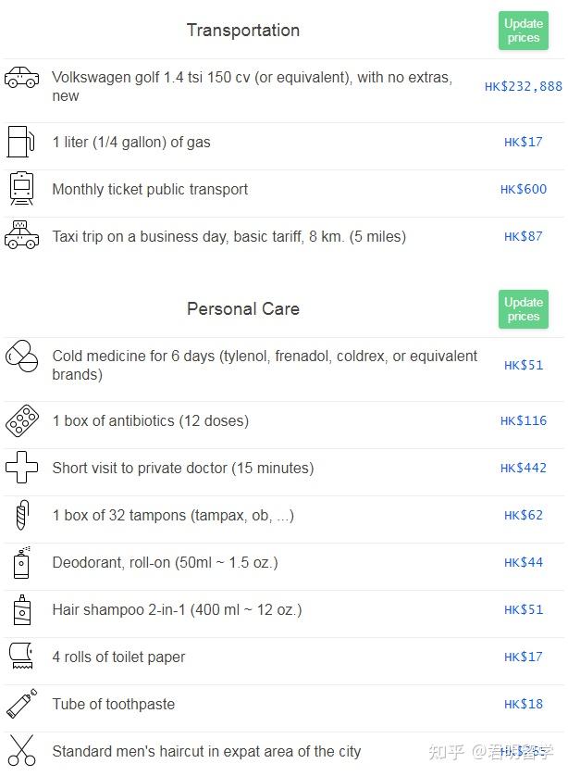
Task: Click the toilet paper roll icon
Action: (21, 657)
